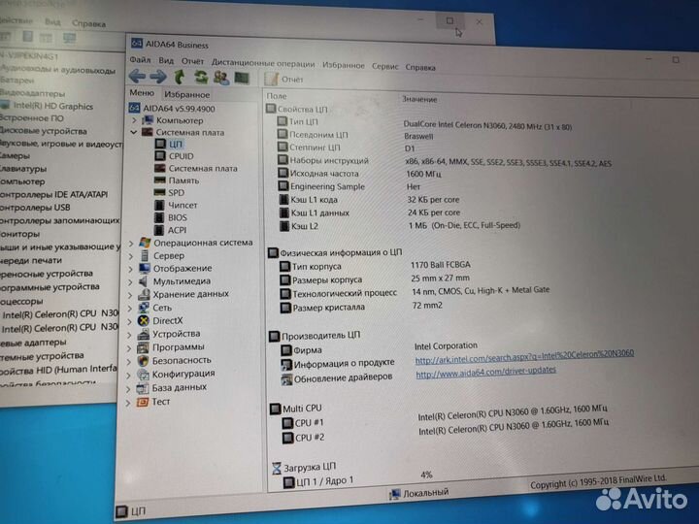Click the Безопасность shield icon
Screen dimensions: 699x524
point(143,360)
